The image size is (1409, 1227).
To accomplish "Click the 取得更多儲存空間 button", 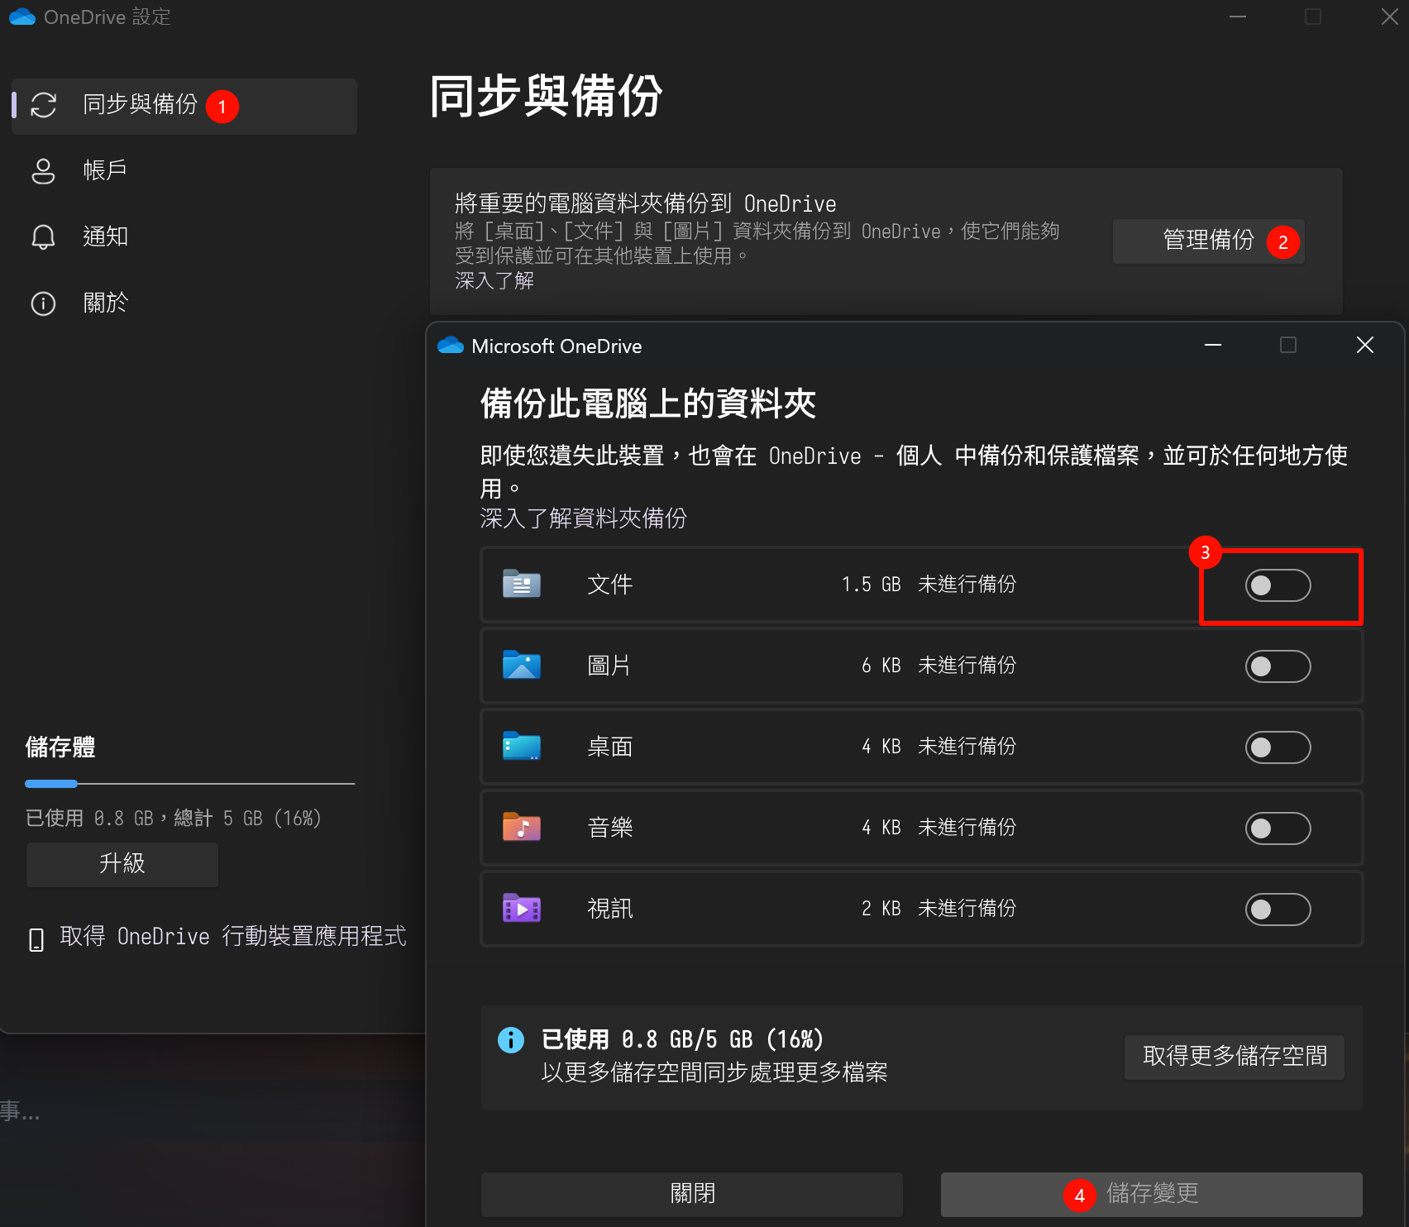I will tap(1235, 1057).
